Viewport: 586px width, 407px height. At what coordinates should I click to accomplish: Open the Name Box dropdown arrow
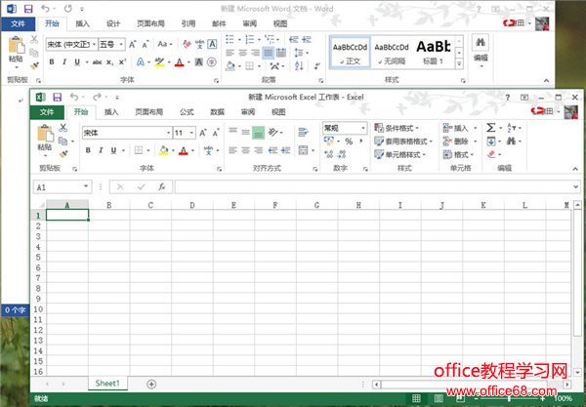[86, 186]
